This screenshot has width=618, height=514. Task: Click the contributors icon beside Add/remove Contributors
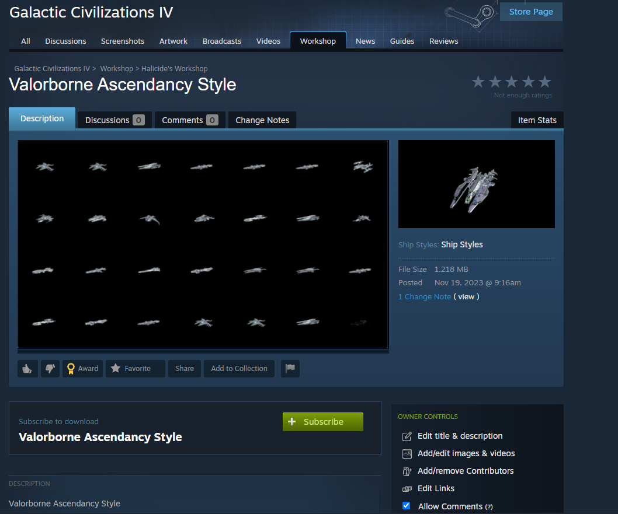pyautogui.click(x=407, y=471)
